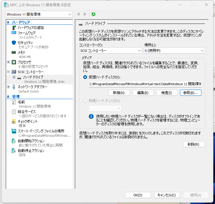The image size is (215, 204).
Task: Select セキュリティ in the tree
Action: pyautogui.click(x=25, y=43)
